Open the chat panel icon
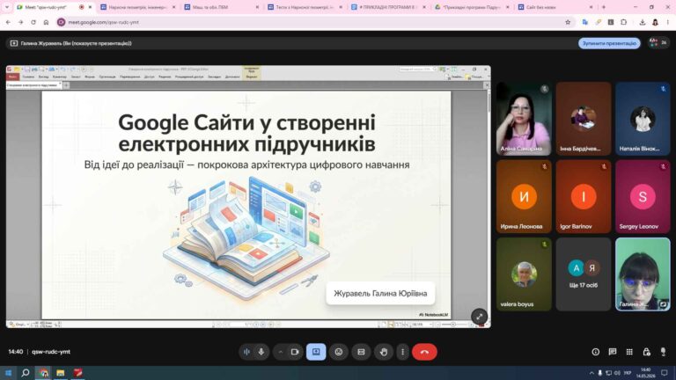Image resolution: width=676 pixels, height=380 pixels. [613, 352]
